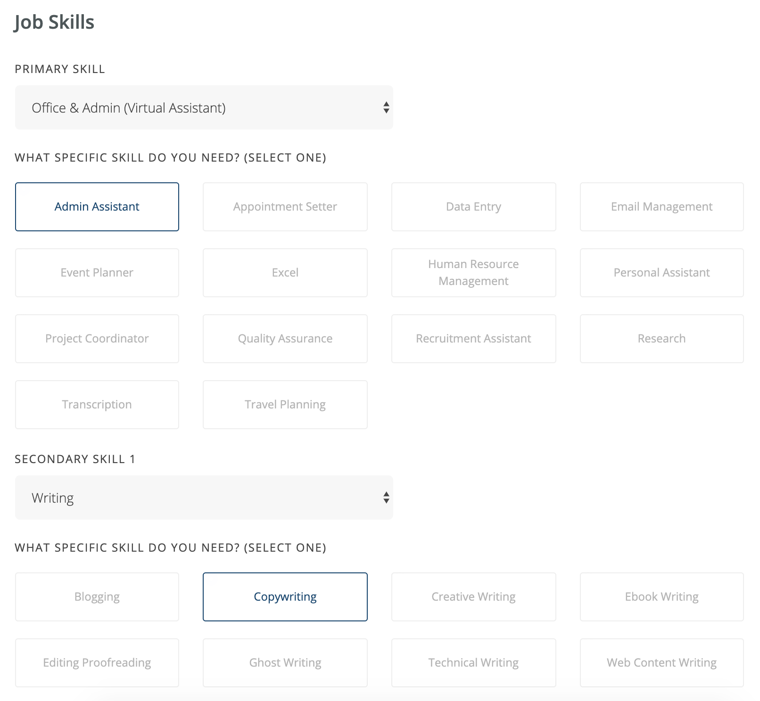Select Recruitment Assistant skill tile
Viewport: 760px width, 701px height.
473,339
